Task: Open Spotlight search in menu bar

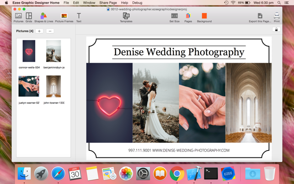Action: [279, 3]
